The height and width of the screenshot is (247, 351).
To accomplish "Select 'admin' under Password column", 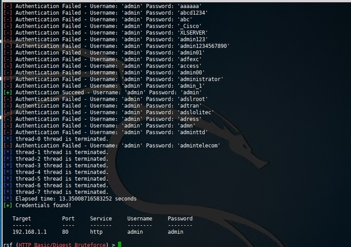I will click(x=175, y=232).
